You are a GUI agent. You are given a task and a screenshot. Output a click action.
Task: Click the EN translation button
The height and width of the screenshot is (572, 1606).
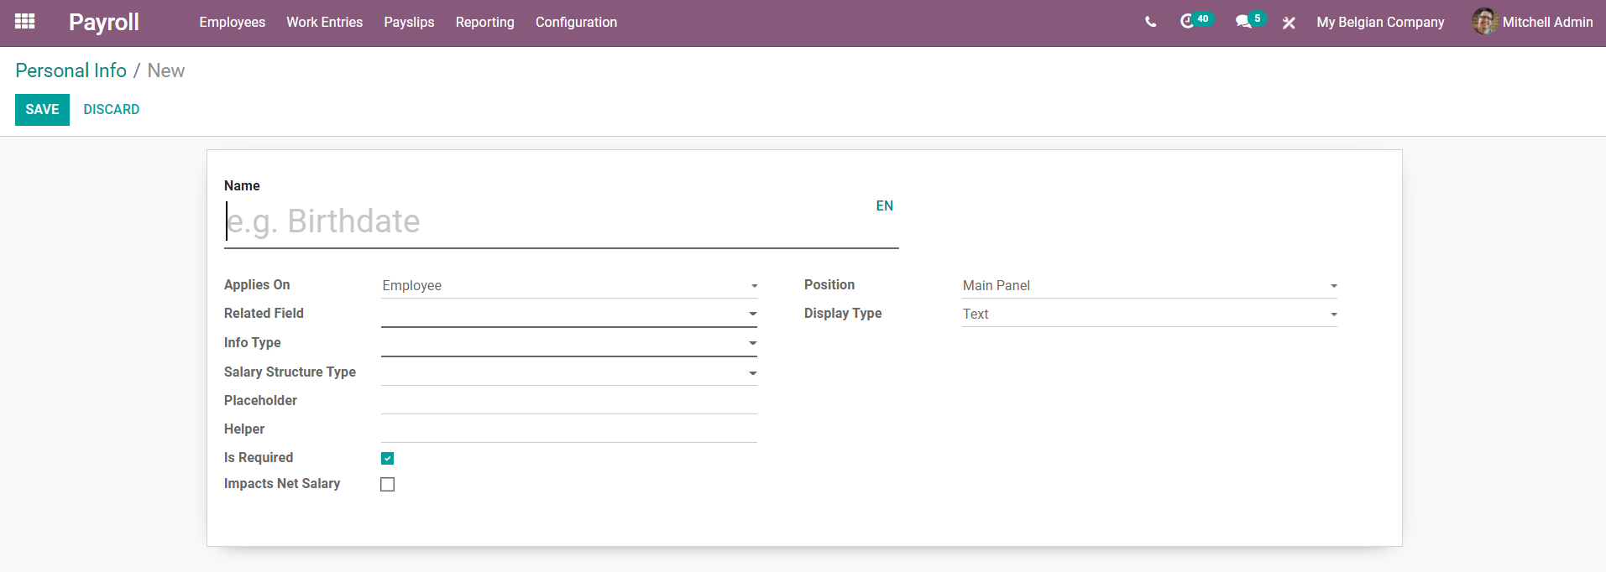point(885,206)
